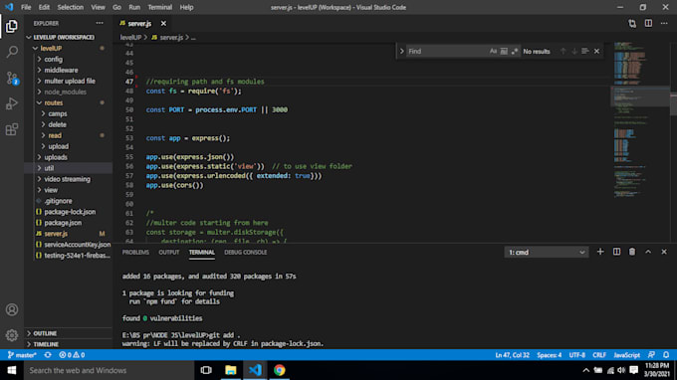Open the Help menu
Image resolution: width=677 pixels, height=380 pixels.
point(186,7)
